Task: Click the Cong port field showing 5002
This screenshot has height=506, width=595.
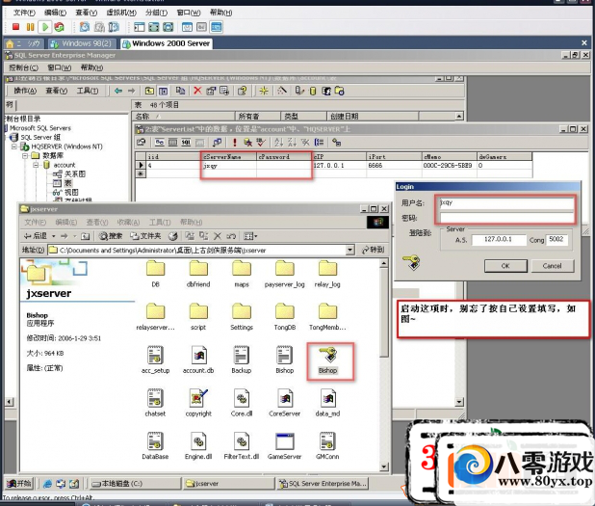Action: (556, 239)
